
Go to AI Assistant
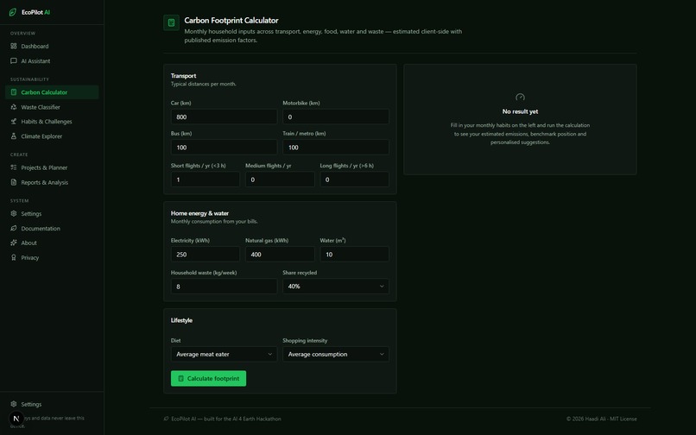(x=52, y=60)
